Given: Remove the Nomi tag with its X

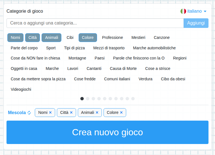Looking at the screenshot, I should click(50, 112).
